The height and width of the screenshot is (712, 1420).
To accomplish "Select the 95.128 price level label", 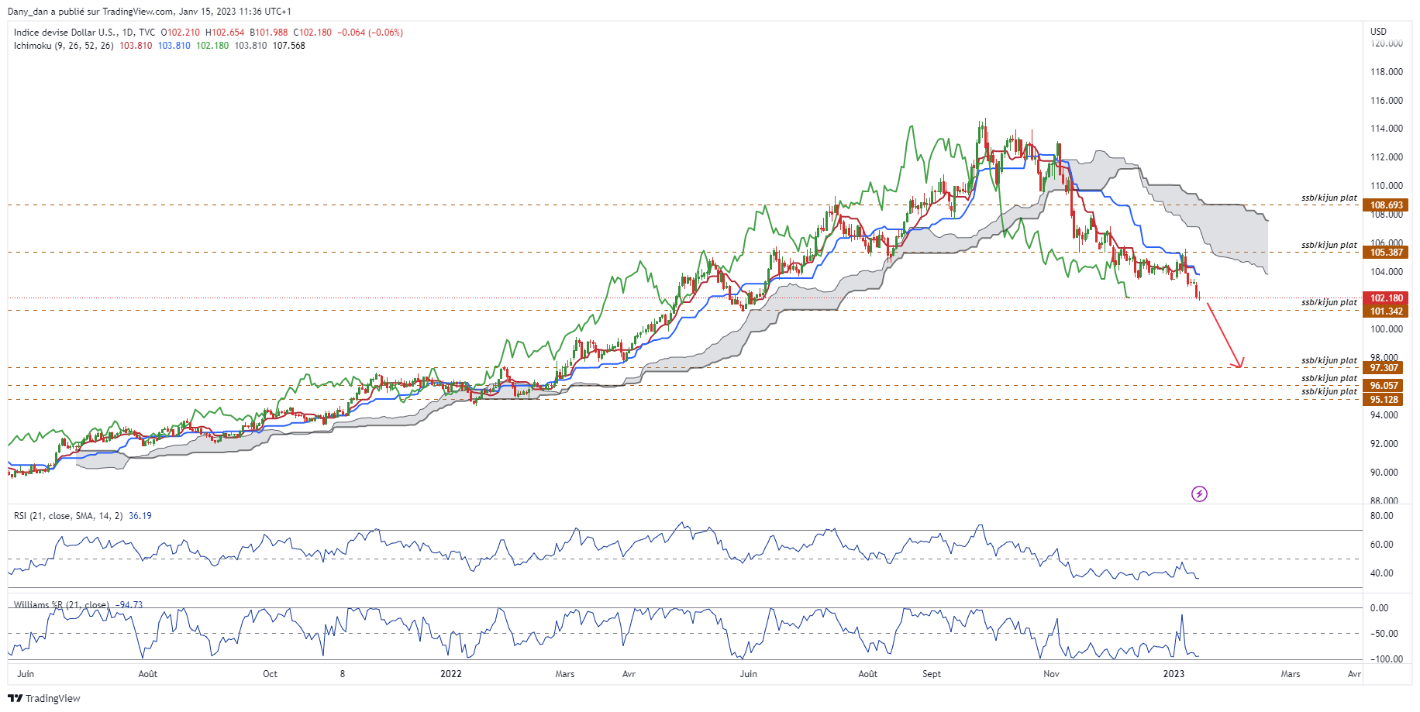I will 1384,400.
